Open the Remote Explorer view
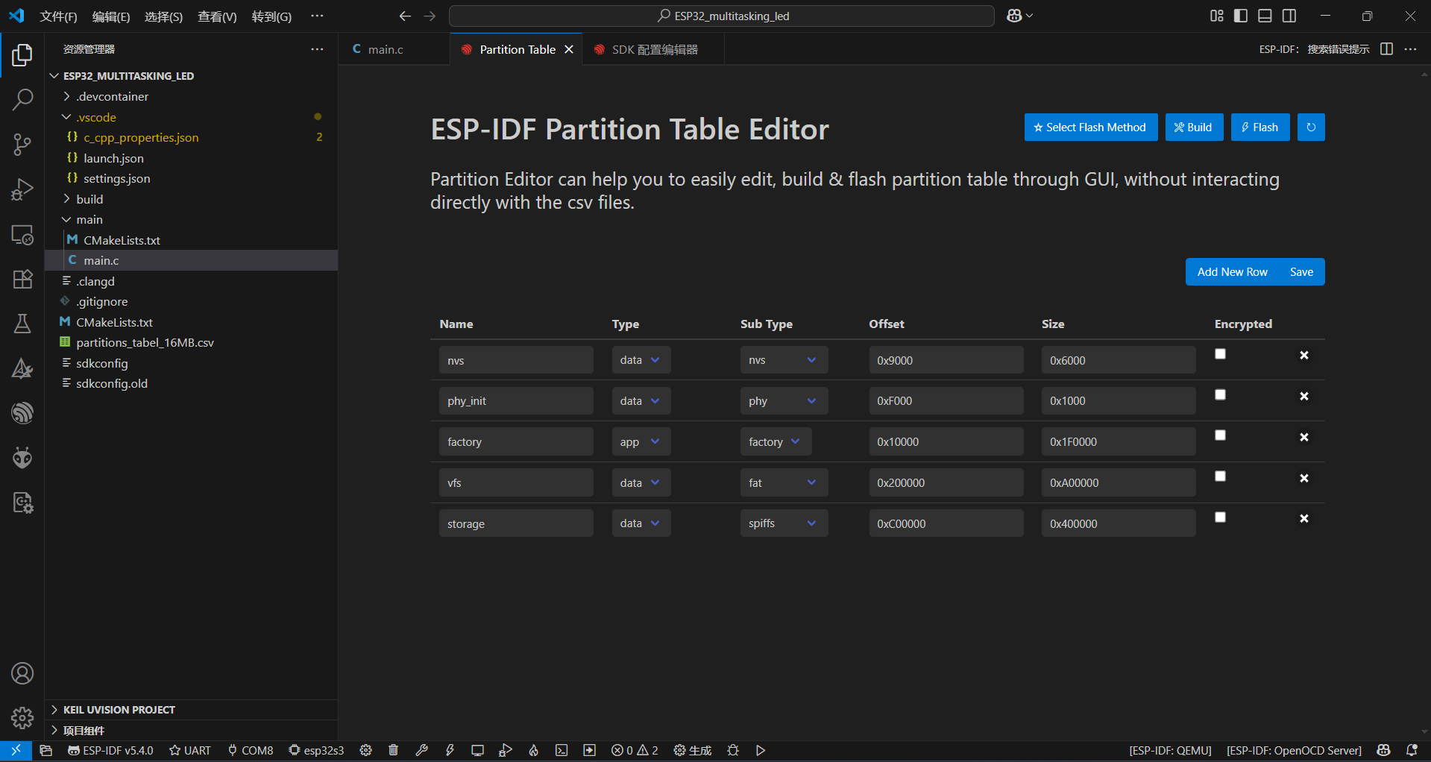The width and height of the screenshot is (1431, 762). [x=22, y=234]
